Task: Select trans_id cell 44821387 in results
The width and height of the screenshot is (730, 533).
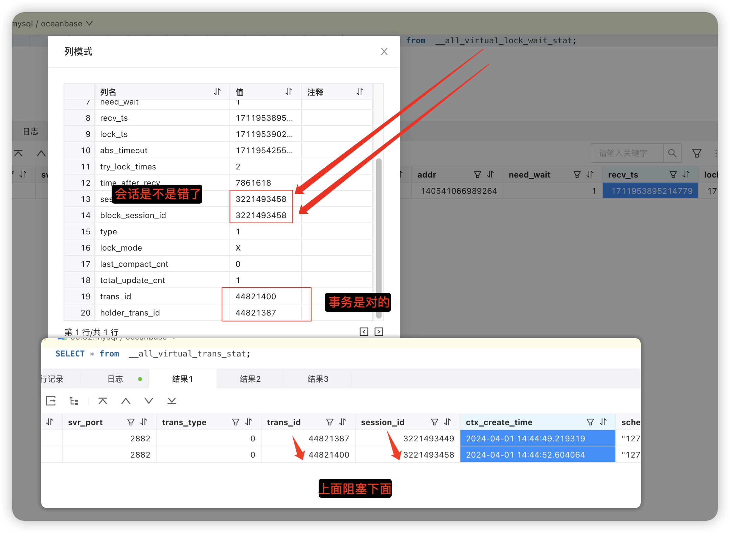Action: (308, 438)
